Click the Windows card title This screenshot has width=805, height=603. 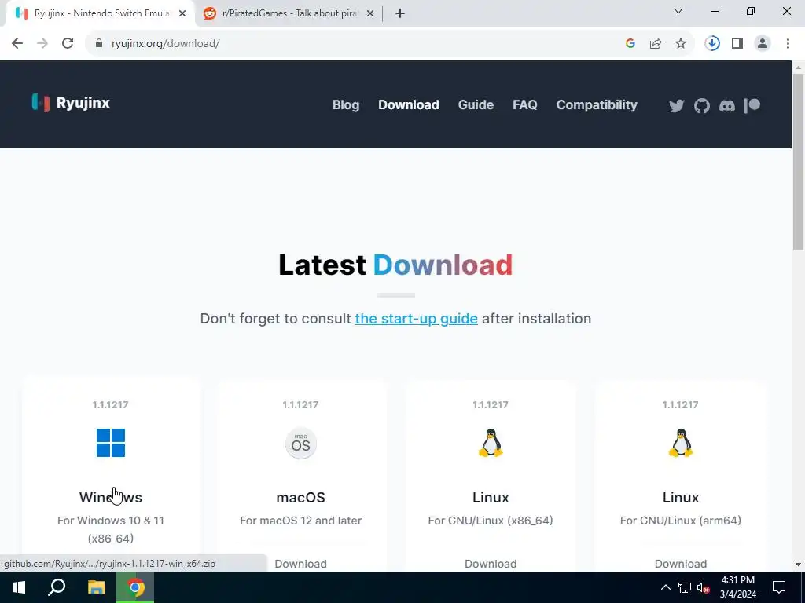coord(111,497)
